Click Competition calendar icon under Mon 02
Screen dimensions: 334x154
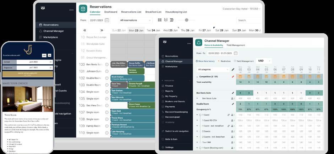(240, 77)
